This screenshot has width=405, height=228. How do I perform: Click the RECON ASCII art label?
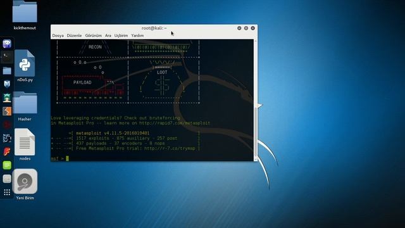pyautogui.click(x=95, y=47)
